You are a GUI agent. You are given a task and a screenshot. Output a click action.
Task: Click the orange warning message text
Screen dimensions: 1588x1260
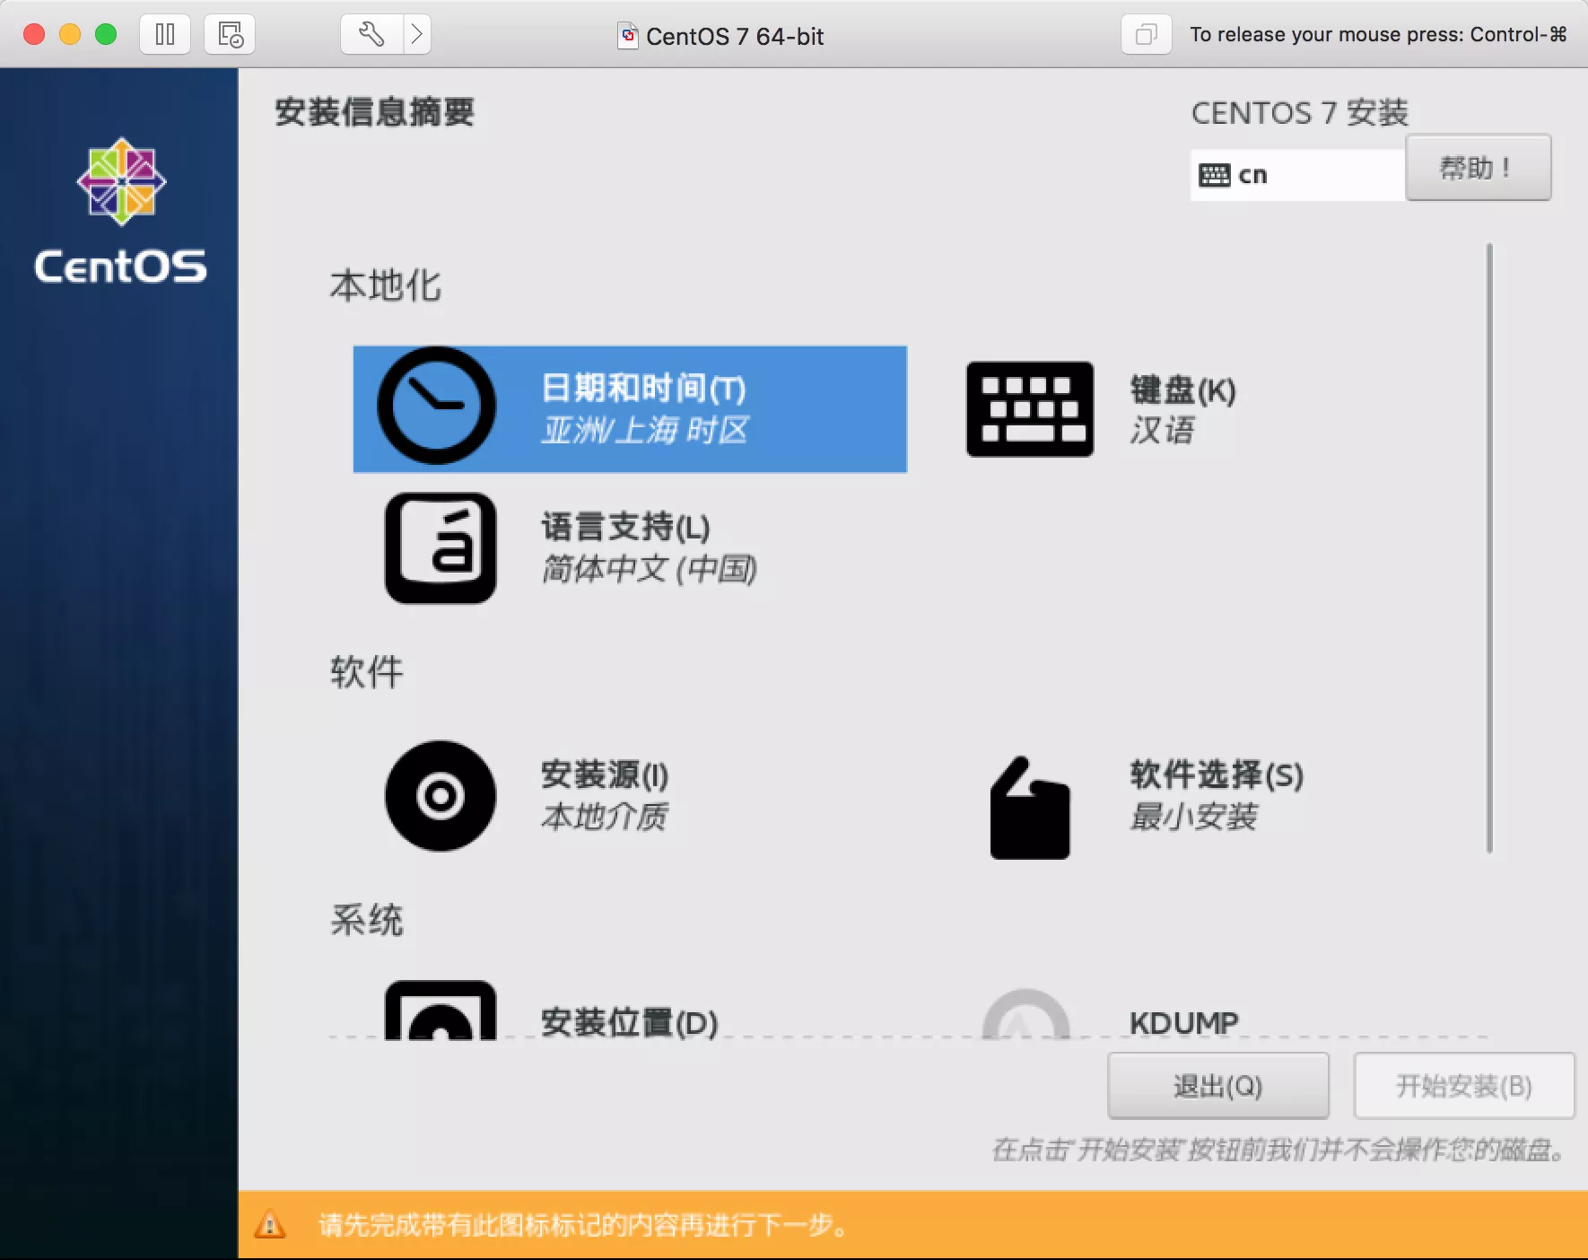pyautogui.click(x=583, y=1225)
